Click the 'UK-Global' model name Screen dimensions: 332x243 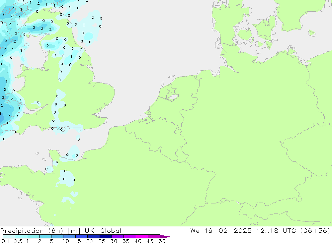point(103,230)
